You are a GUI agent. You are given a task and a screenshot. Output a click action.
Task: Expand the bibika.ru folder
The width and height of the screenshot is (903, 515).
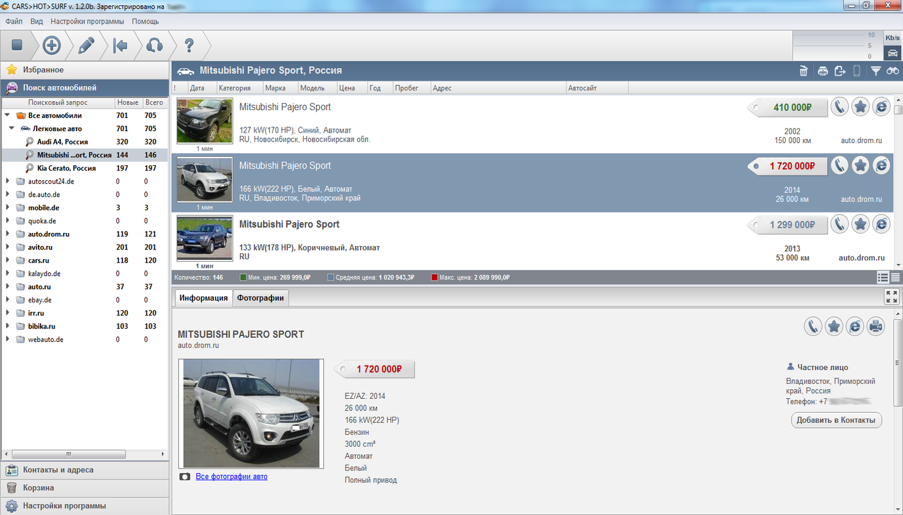7,326
